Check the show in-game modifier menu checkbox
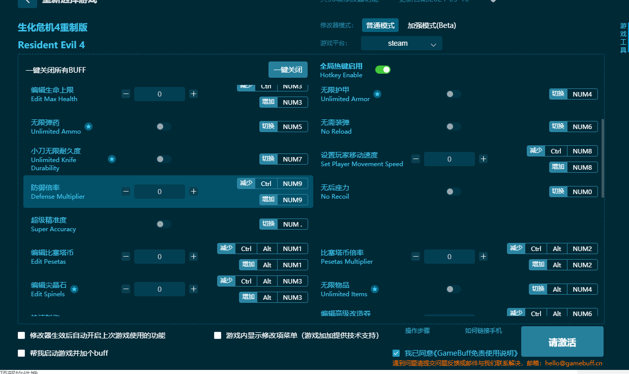 click(x=218, y=335)
